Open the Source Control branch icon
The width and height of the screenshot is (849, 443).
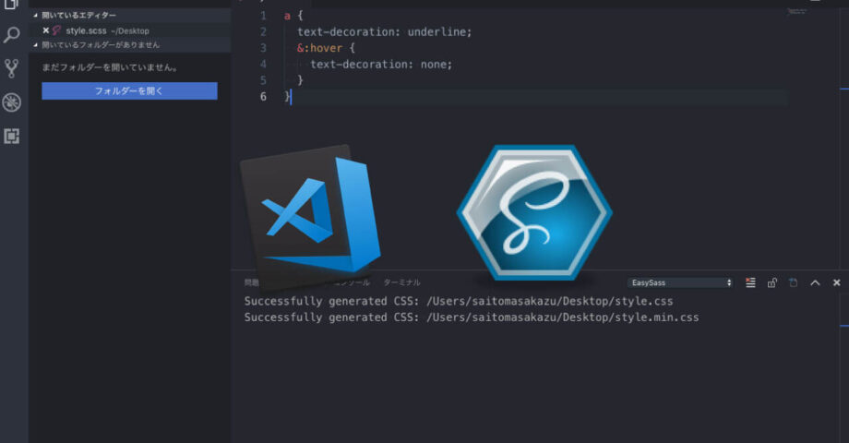(x=12, y=68)
